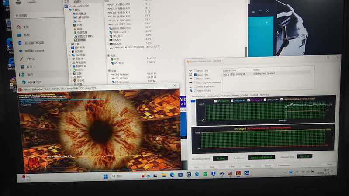This screenshot has height=196, width=349.
Task: Expand the Multimedia node in AIDA64 tree
Action: point(70,59)
